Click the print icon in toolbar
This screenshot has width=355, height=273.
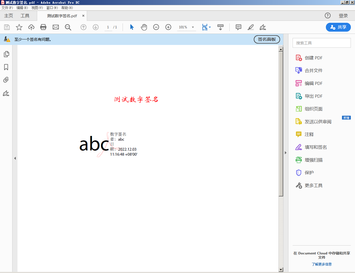[x=43, y=27]
